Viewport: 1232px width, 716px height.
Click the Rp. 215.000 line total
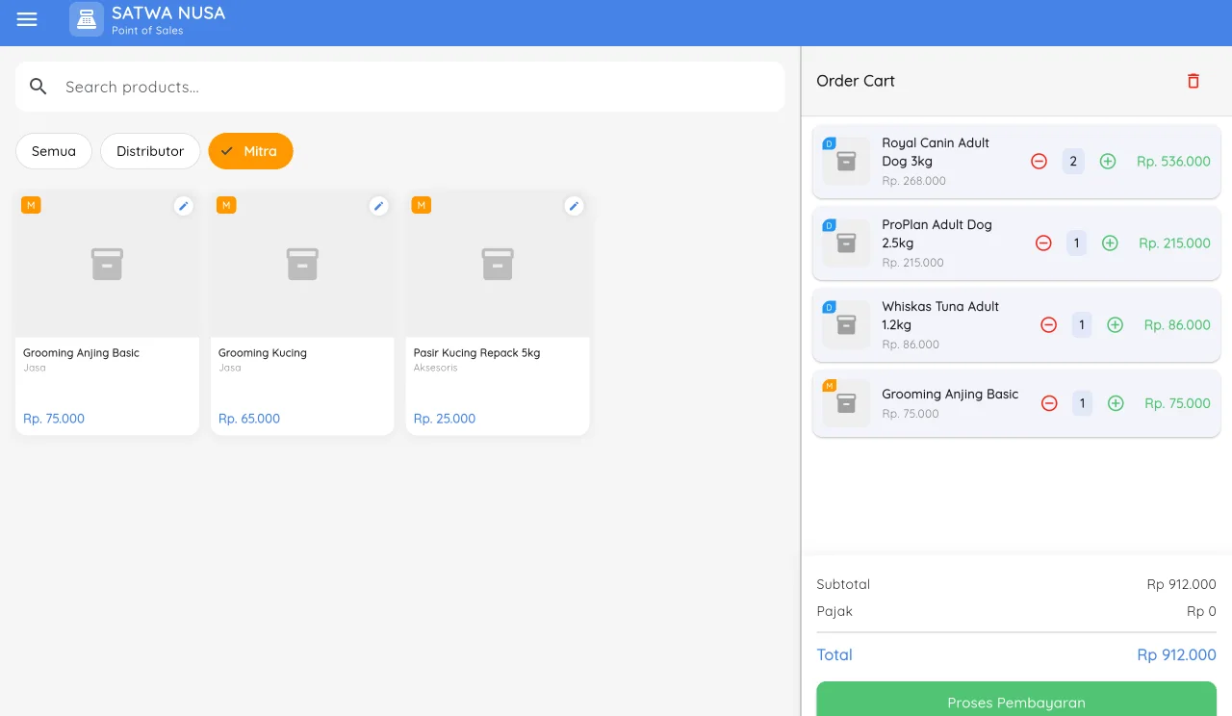1174,243
